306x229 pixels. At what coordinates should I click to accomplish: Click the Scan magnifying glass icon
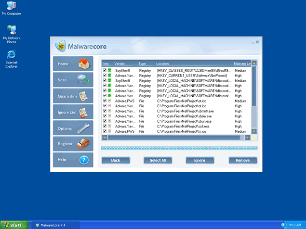click(x=83, y=80)
